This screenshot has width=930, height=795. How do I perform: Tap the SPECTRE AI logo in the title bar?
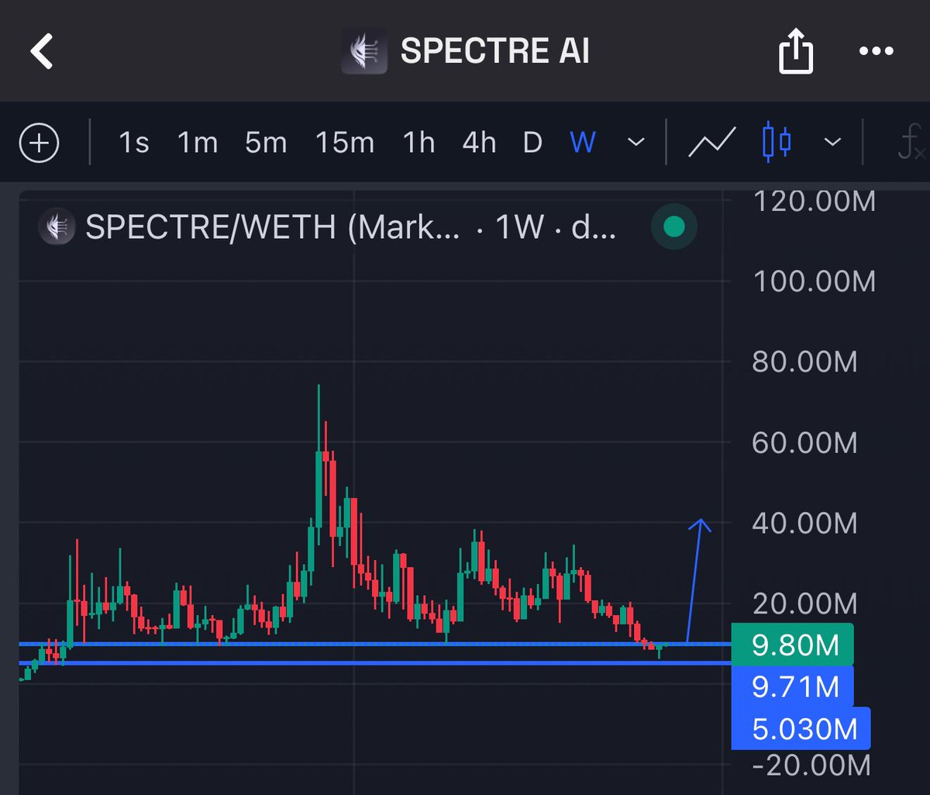pos(363,51)
